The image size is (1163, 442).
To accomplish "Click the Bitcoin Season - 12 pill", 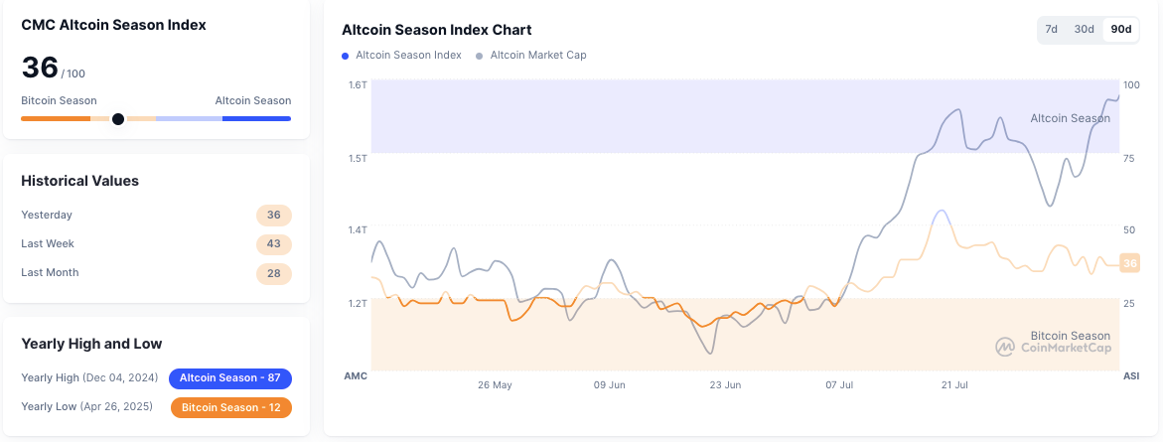I will tap(230, 408).
